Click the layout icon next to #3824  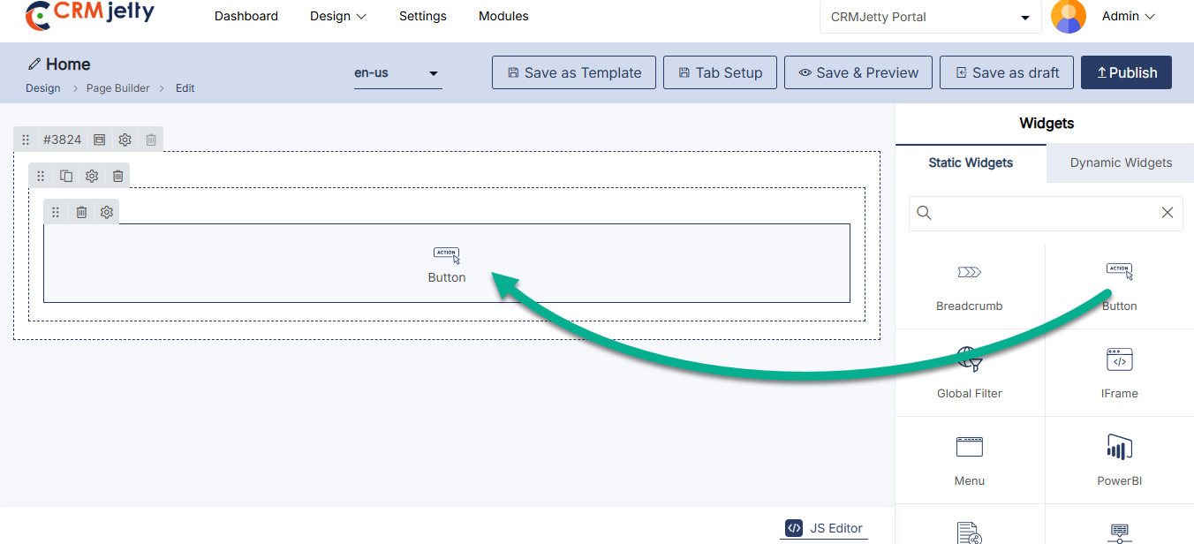pyautogui.click(x=99, y=140)
